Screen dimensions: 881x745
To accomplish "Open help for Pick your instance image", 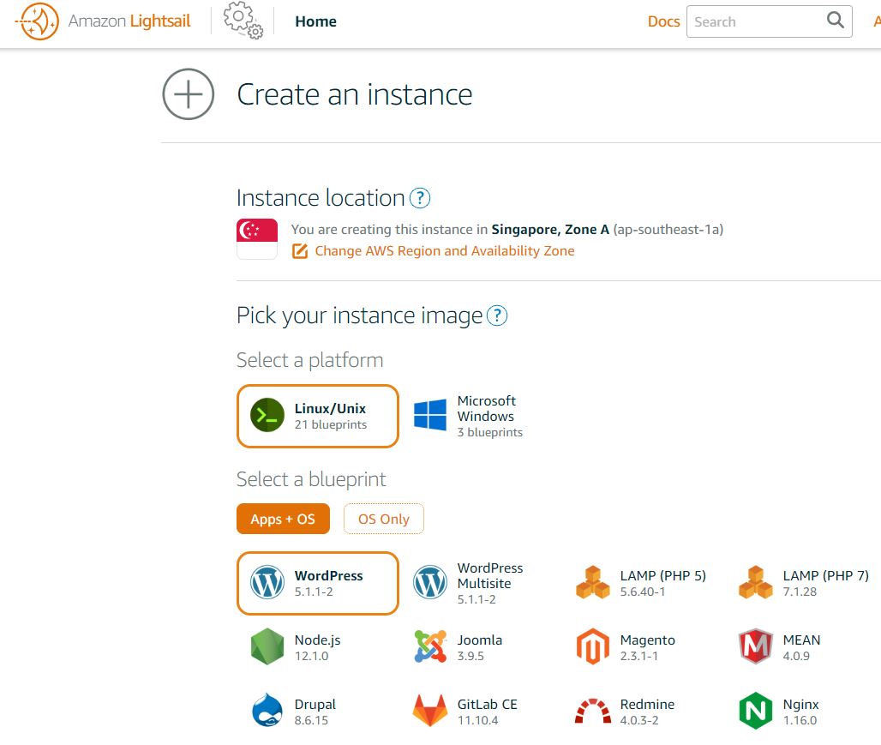I will tap(497, 315).
